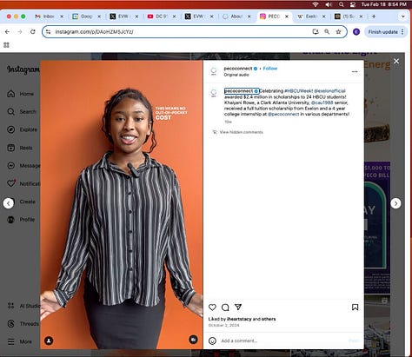Open a new browser tab
This screenshot has width=412, height=357.
[x=374, y=17]
